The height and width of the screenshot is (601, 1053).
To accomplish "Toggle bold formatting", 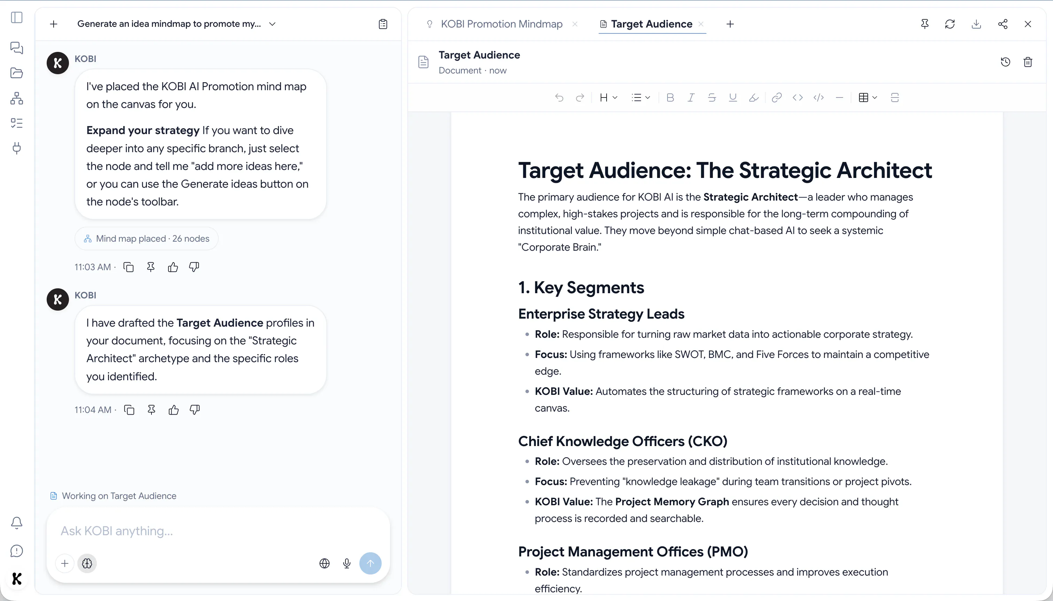I will (x=670, y=97).
